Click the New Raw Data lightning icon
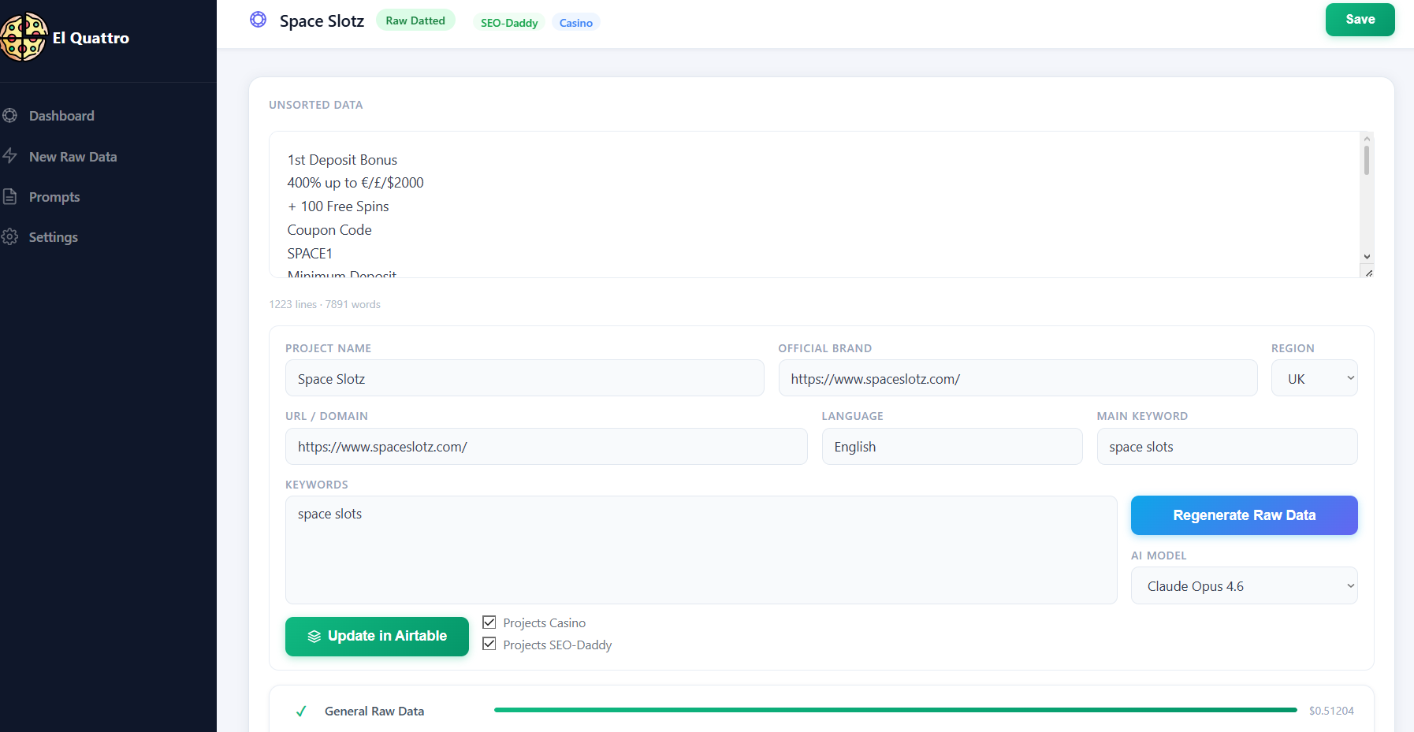The width and height of the screenshot is (1414, 732). [9, 156]
